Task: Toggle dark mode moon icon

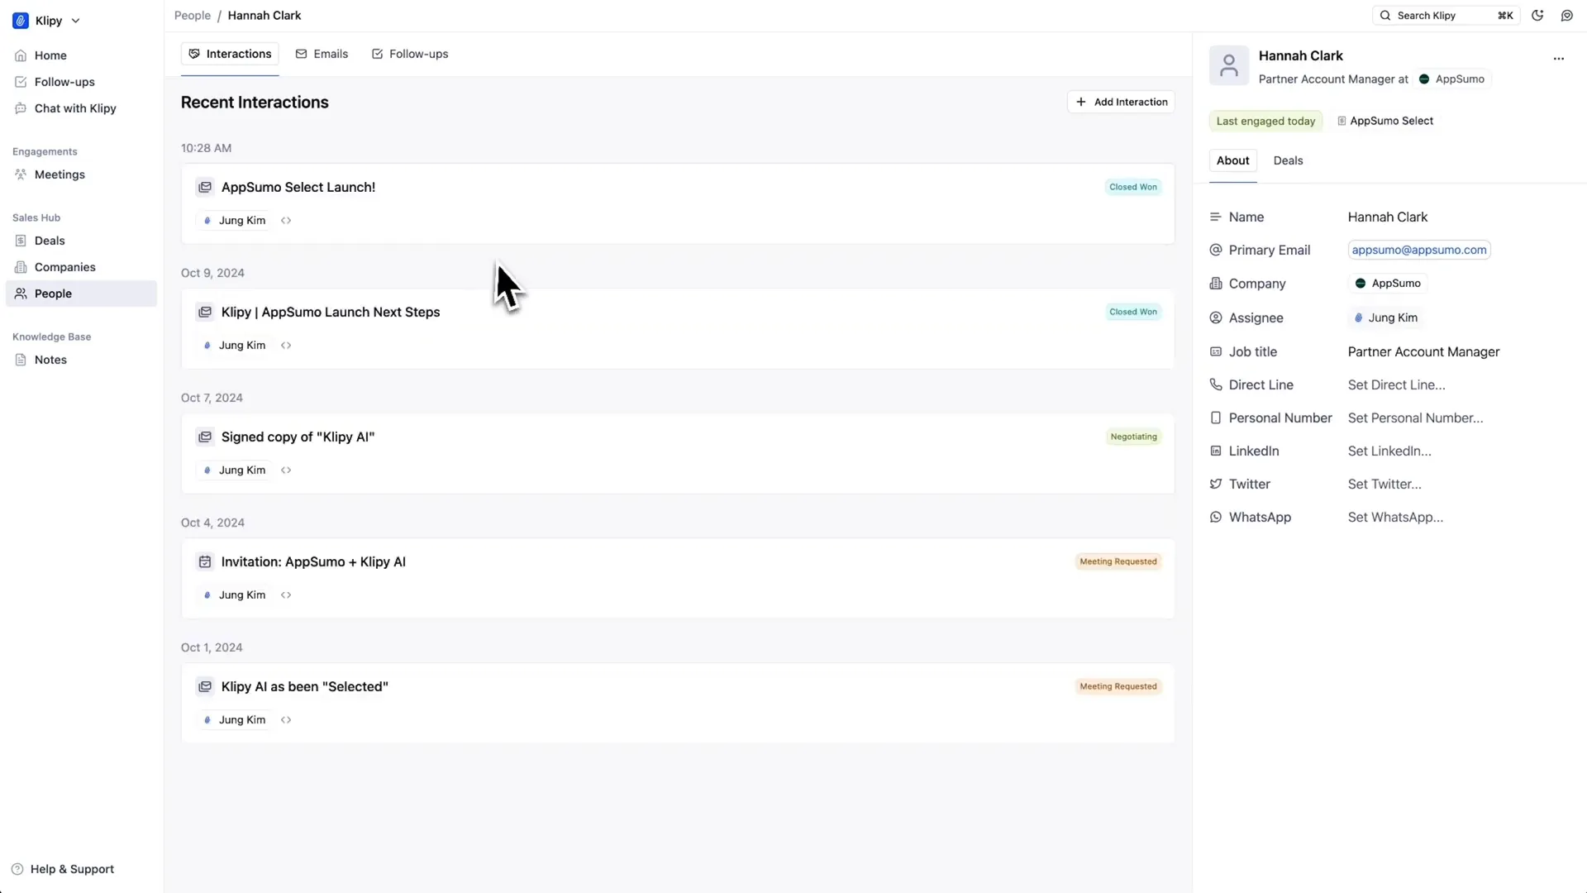Action: pyautogui.click(x=1537, y=16)
